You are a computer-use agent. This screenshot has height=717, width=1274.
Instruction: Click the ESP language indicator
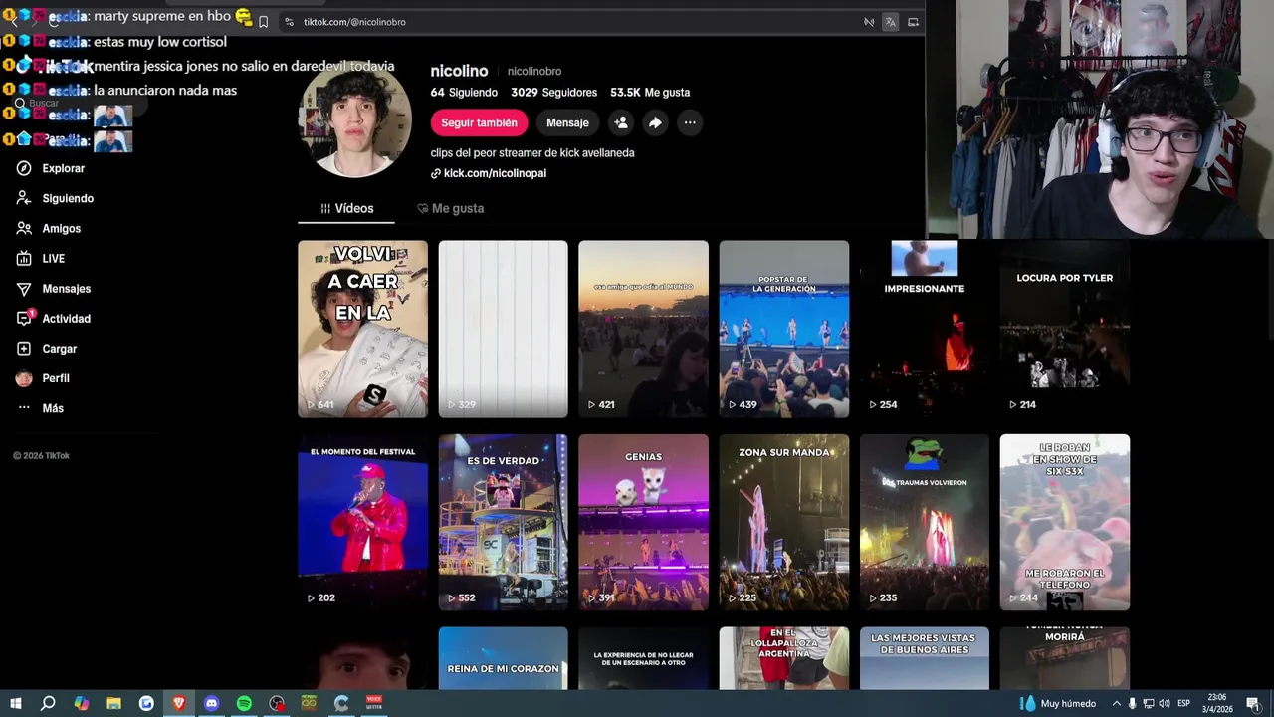pos(1184,703)
